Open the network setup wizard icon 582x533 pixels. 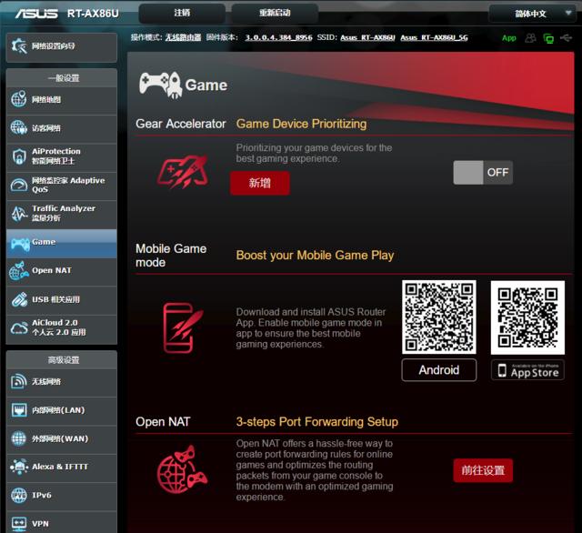[18, 46]
